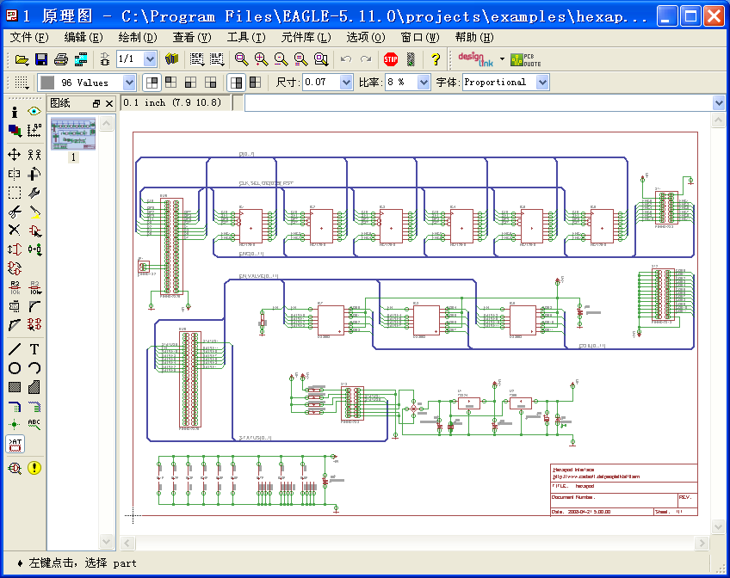The height and width of the screenshot is (578, 730).
Task: Select the Delete tool (X icon)
Action: point(15,231)
